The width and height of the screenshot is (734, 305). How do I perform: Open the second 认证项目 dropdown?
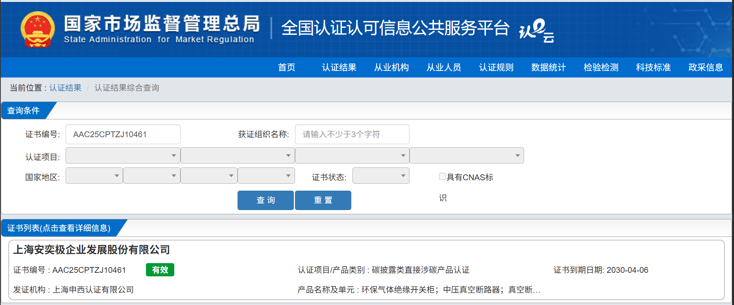[238, 155]
